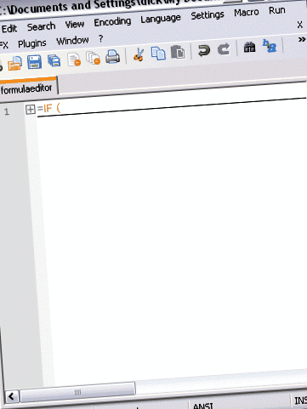Open the Edit menu
307x409 pixels.
point(9,29)
